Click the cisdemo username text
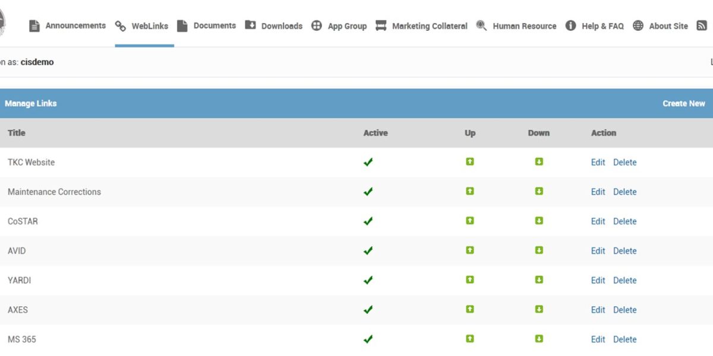Viewport: 713px width, 356px height. tap(37, 62)
